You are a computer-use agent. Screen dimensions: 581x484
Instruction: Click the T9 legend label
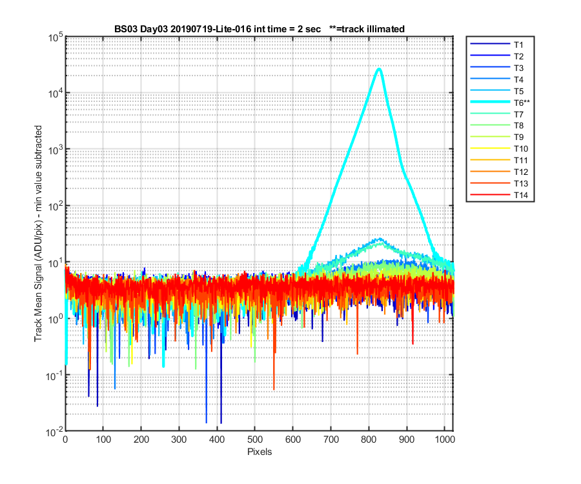pos(518,137)
